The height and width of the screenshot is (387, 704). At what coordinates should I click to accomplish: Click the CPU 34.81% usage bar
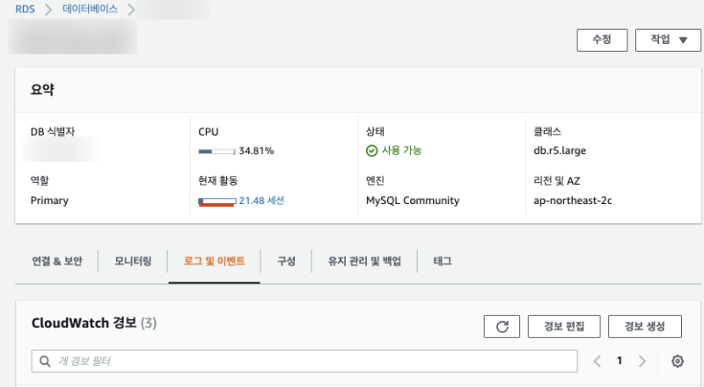click(217, 151)
